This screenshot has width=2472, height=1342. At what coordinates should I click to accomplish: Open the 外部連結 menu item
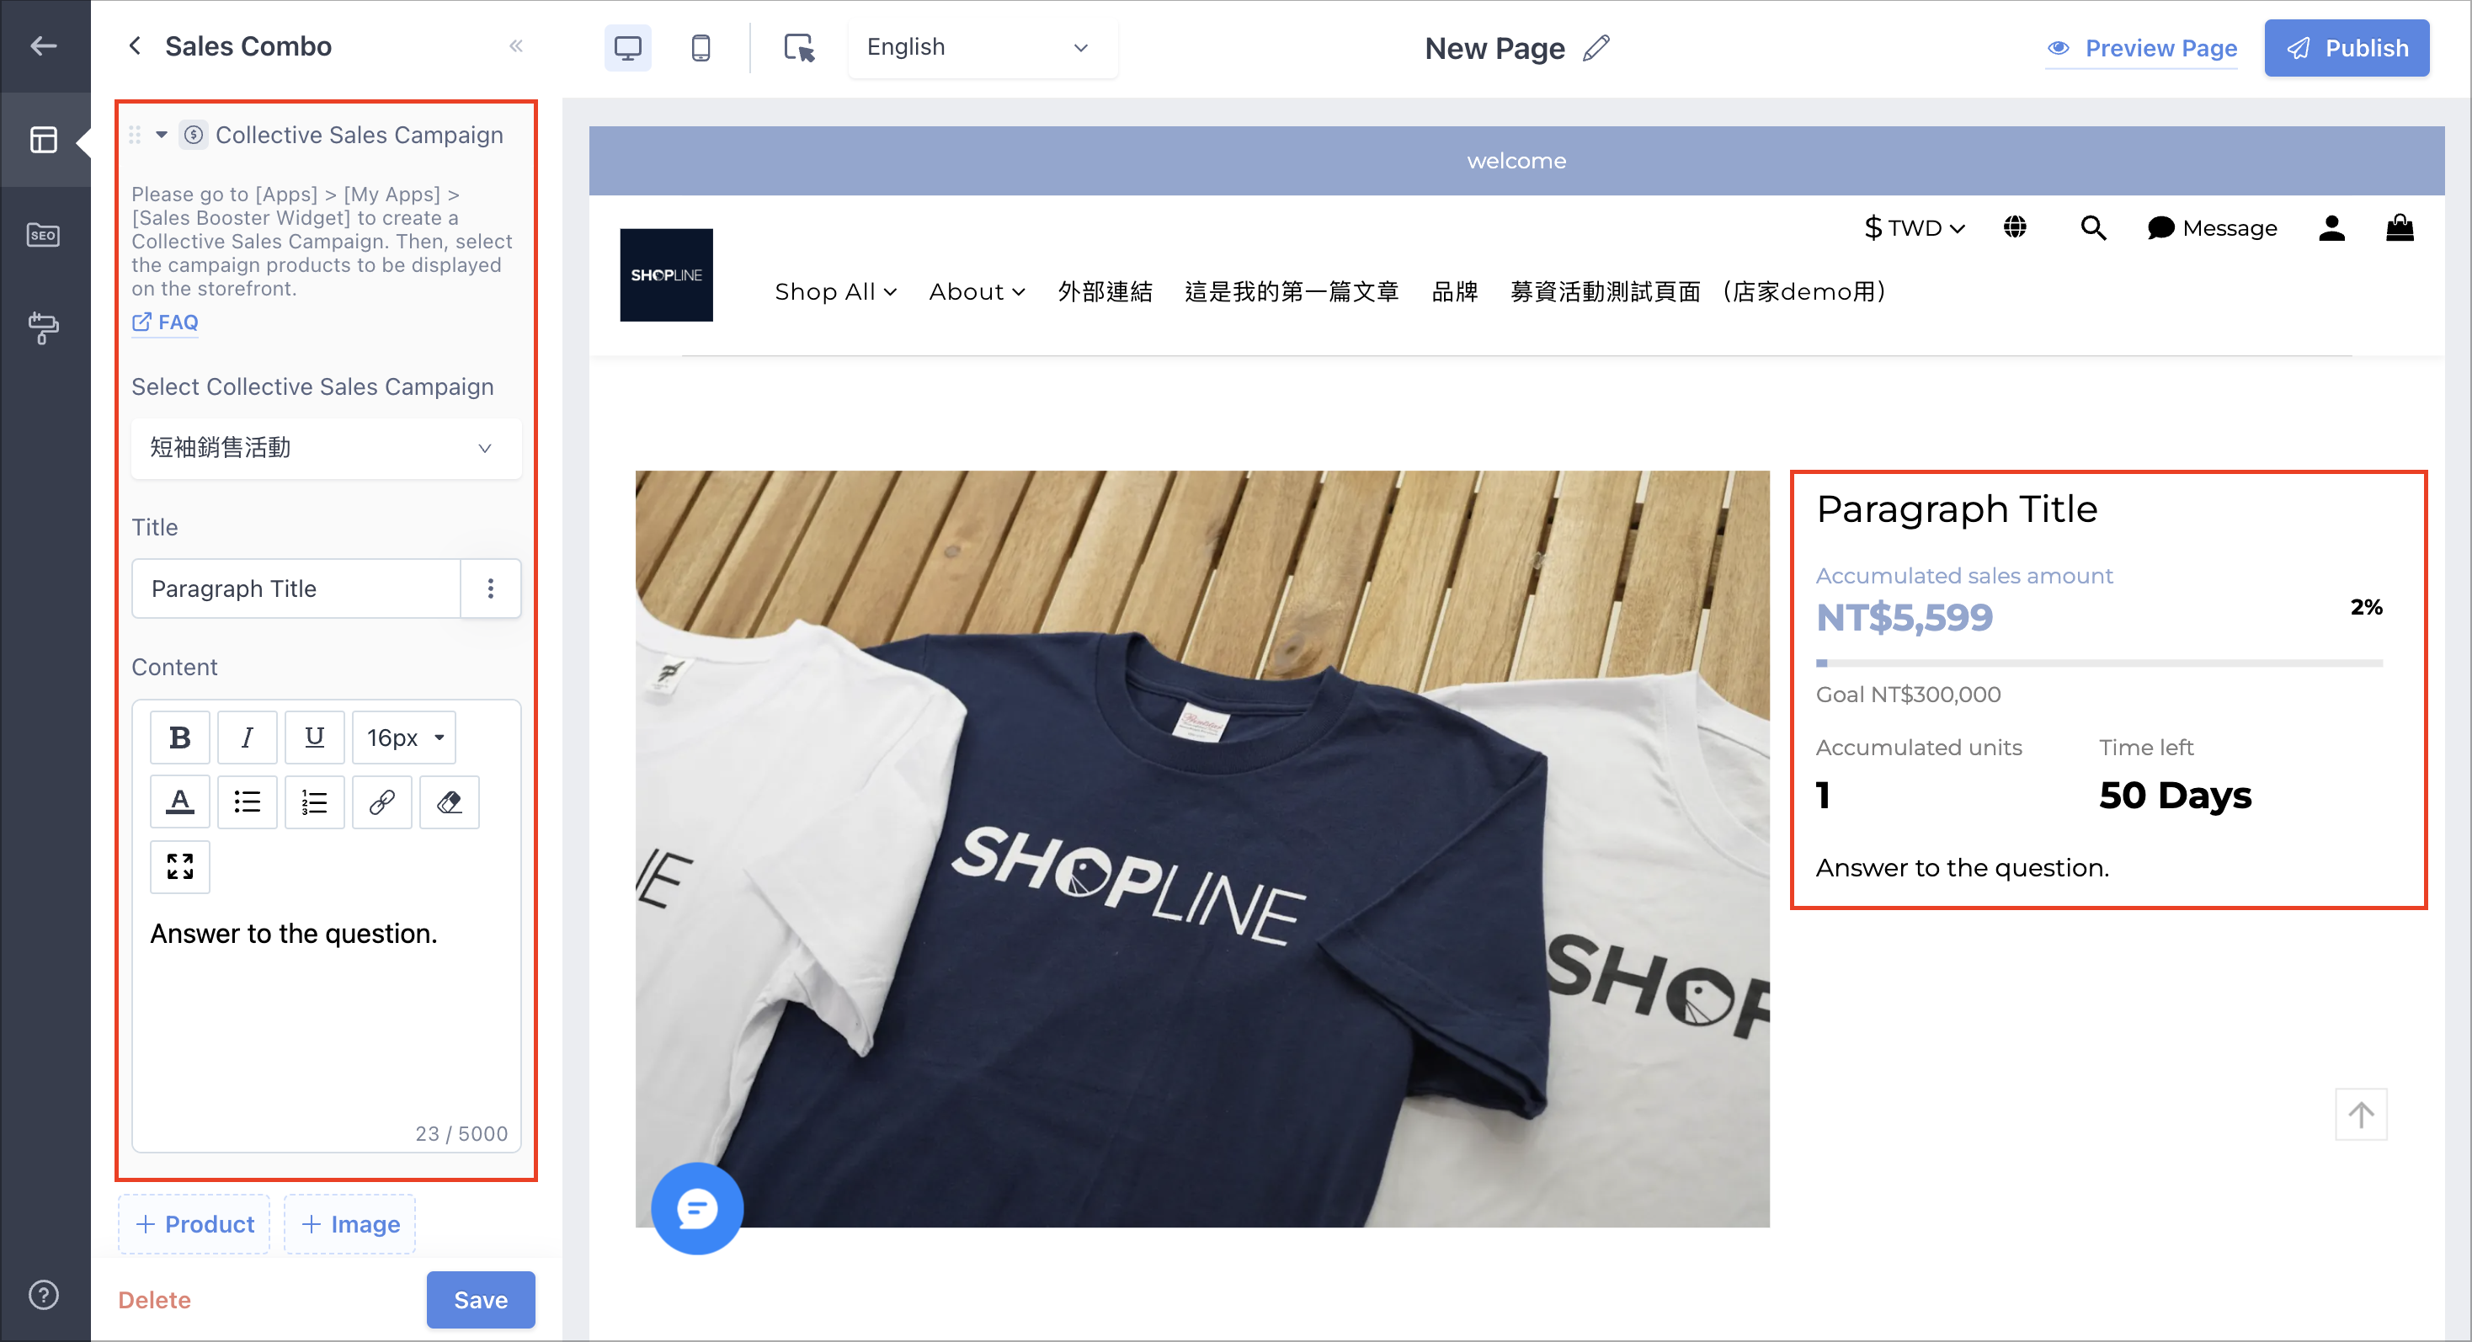(1105, 291)
